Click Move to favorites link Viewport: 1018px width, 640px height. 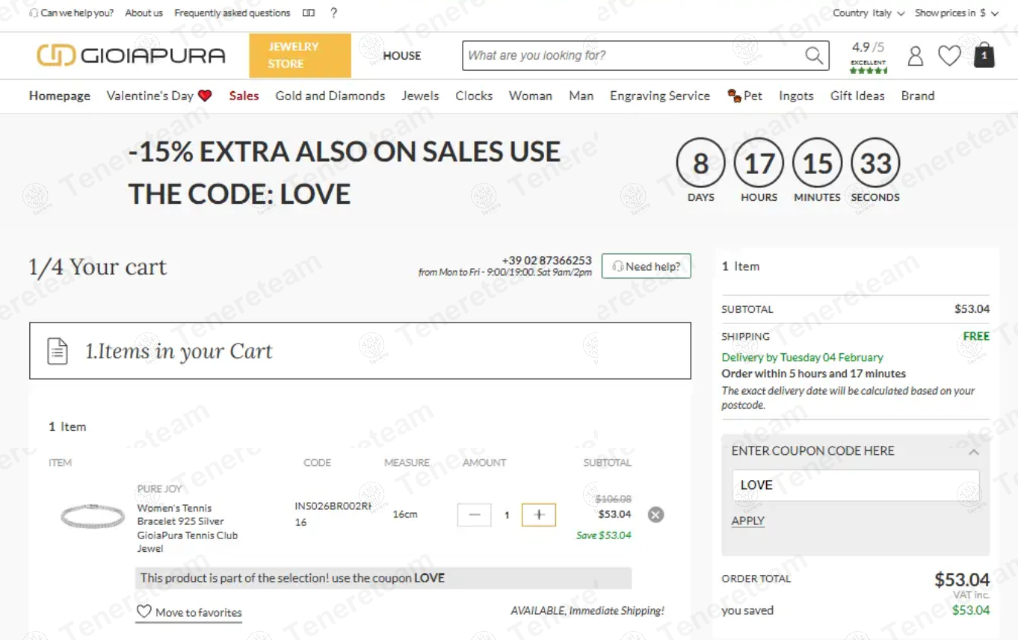[190, 612]
